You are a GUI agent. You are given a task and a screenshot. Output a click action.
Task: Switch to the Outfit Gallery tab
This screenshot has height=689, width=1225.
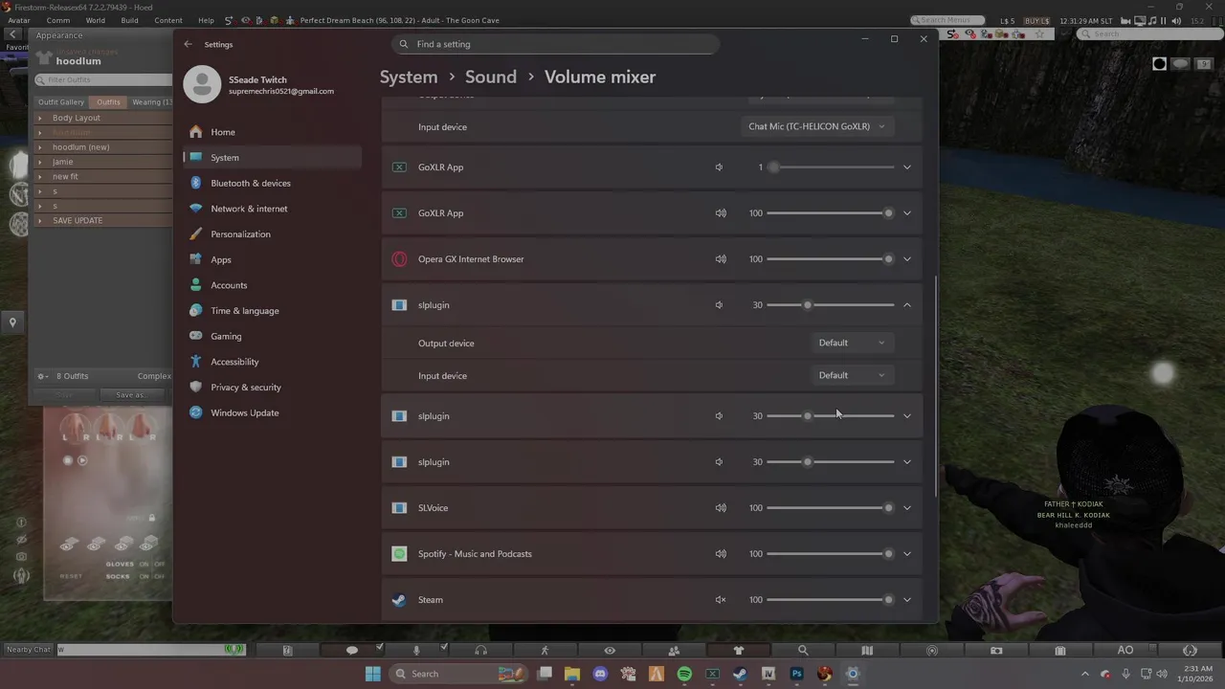coord(61,102)
